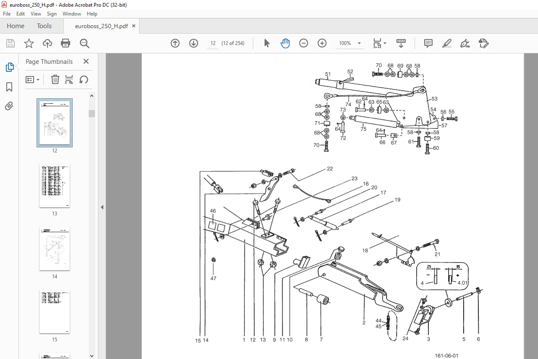Collapse the navigation pane with arrow handle
The height and width of the screenshot is (359, 538).
[x=102, y=207]
